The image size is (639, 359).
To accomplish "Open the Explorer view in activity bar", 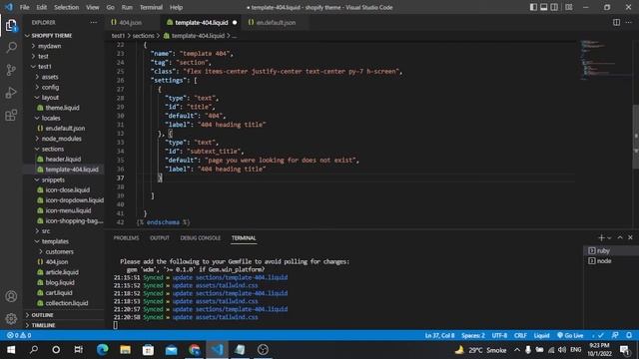I will point(11,26).
